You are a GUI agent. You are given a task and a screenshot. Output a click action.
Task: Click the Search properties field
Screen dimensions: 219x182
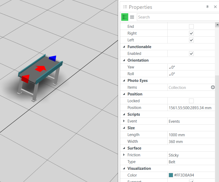(178, 17)
